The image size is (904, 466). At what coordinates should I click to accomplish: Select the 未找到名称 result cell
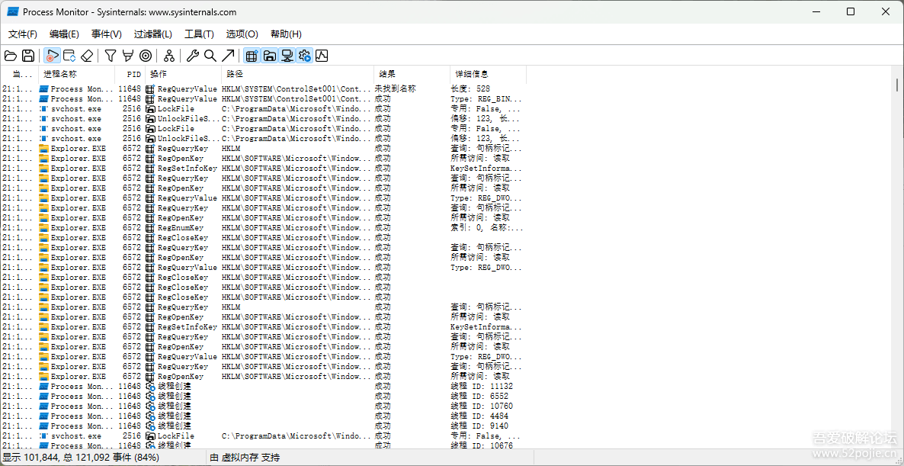pos(396,88)
